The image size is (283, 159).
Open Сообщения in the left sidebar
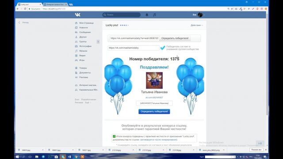point(85,32)
